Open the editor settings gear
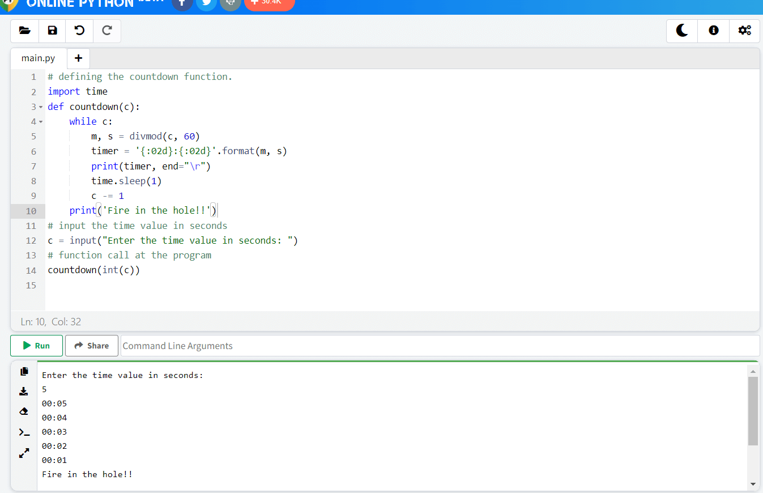Screen dimensions: 763x493 [744, 31]
